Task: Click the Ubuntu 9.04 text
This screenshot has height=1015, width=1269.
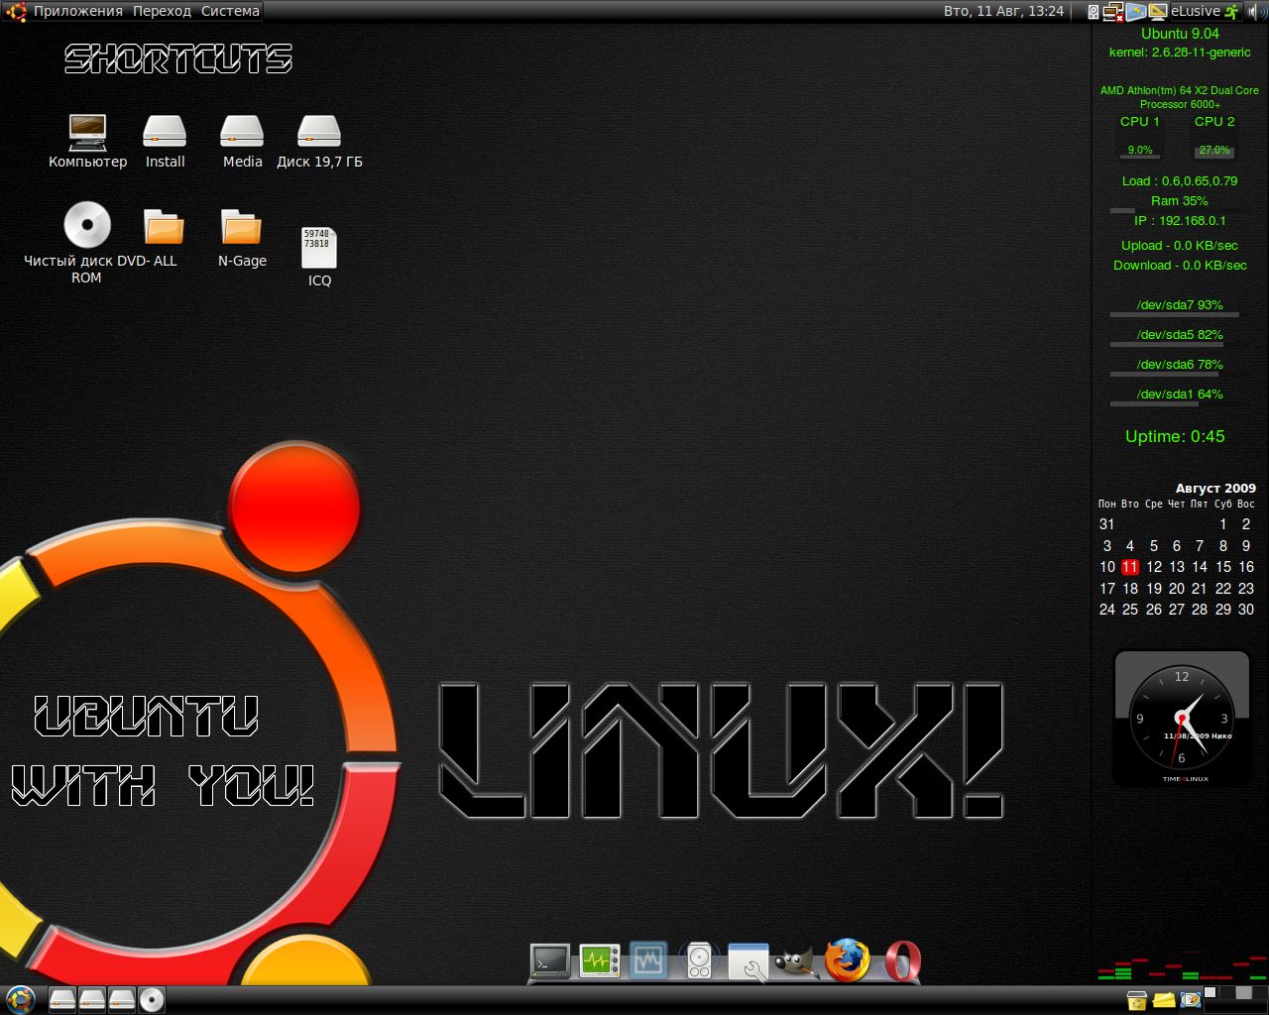Action: [1180, 34]
